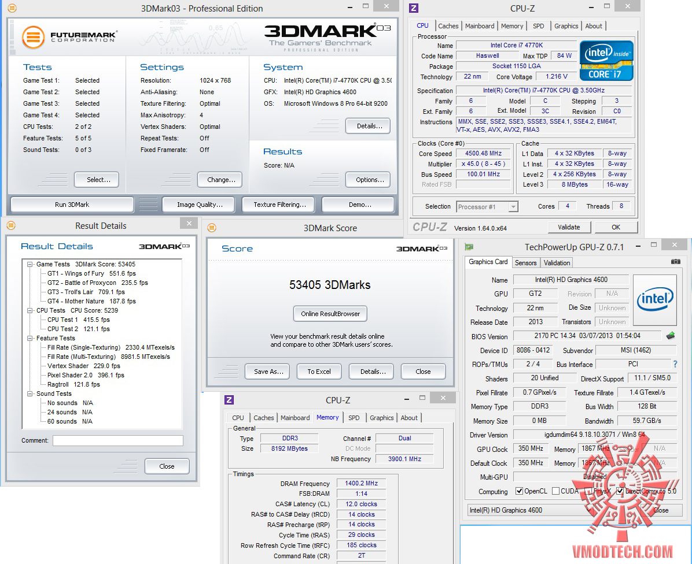Open the SPD tab in top CPU-Z

click(x=539, y=26)
